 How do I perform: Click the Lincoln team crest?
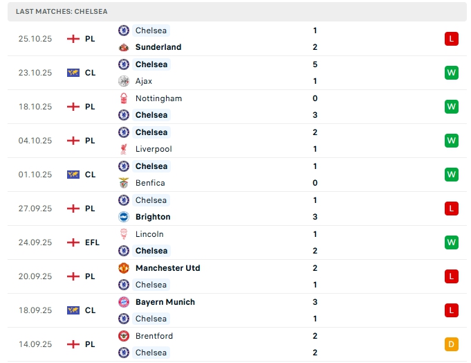click(124, 234)
